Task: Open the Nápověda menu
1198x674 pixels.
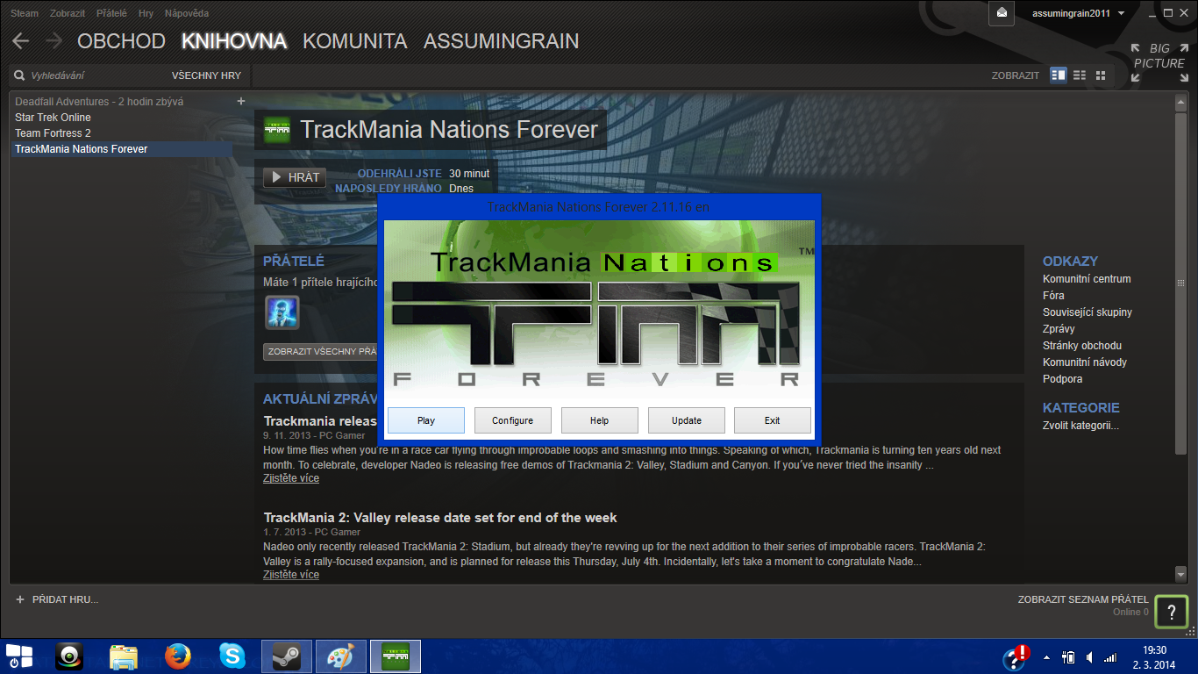Action: (x=187, y=14)
